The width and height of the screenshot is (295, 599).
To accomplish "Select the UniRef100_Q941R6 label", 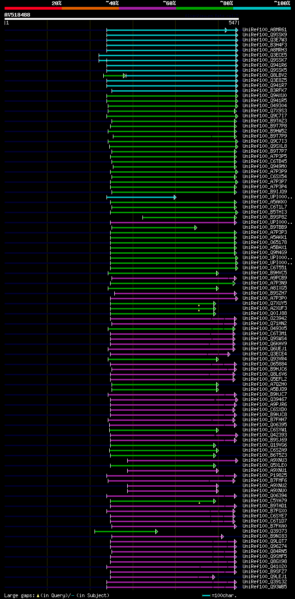I will coord(265,65).
